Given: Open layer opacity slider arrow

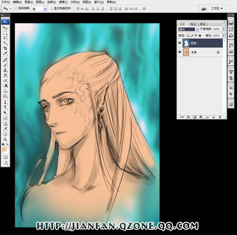Looking at the screenshot, I should [x=223, y=29].
